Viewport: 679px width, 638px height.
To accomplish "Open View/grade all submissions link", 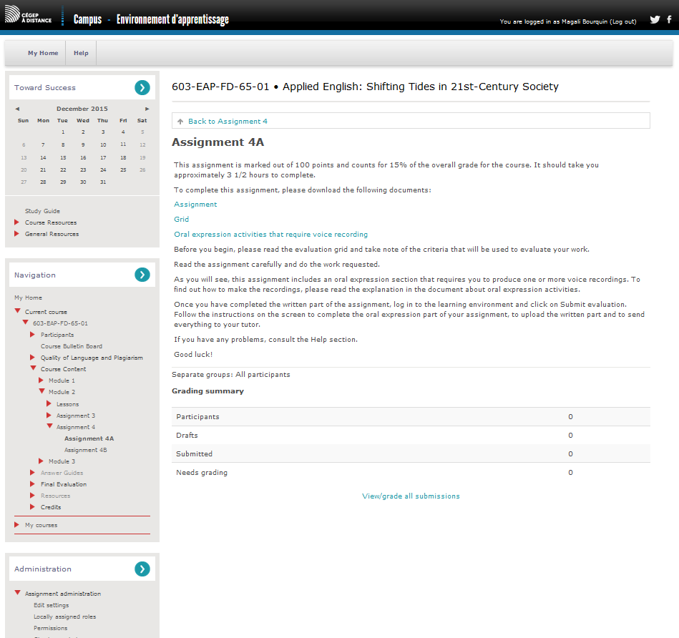I will [x=411, y=496].
